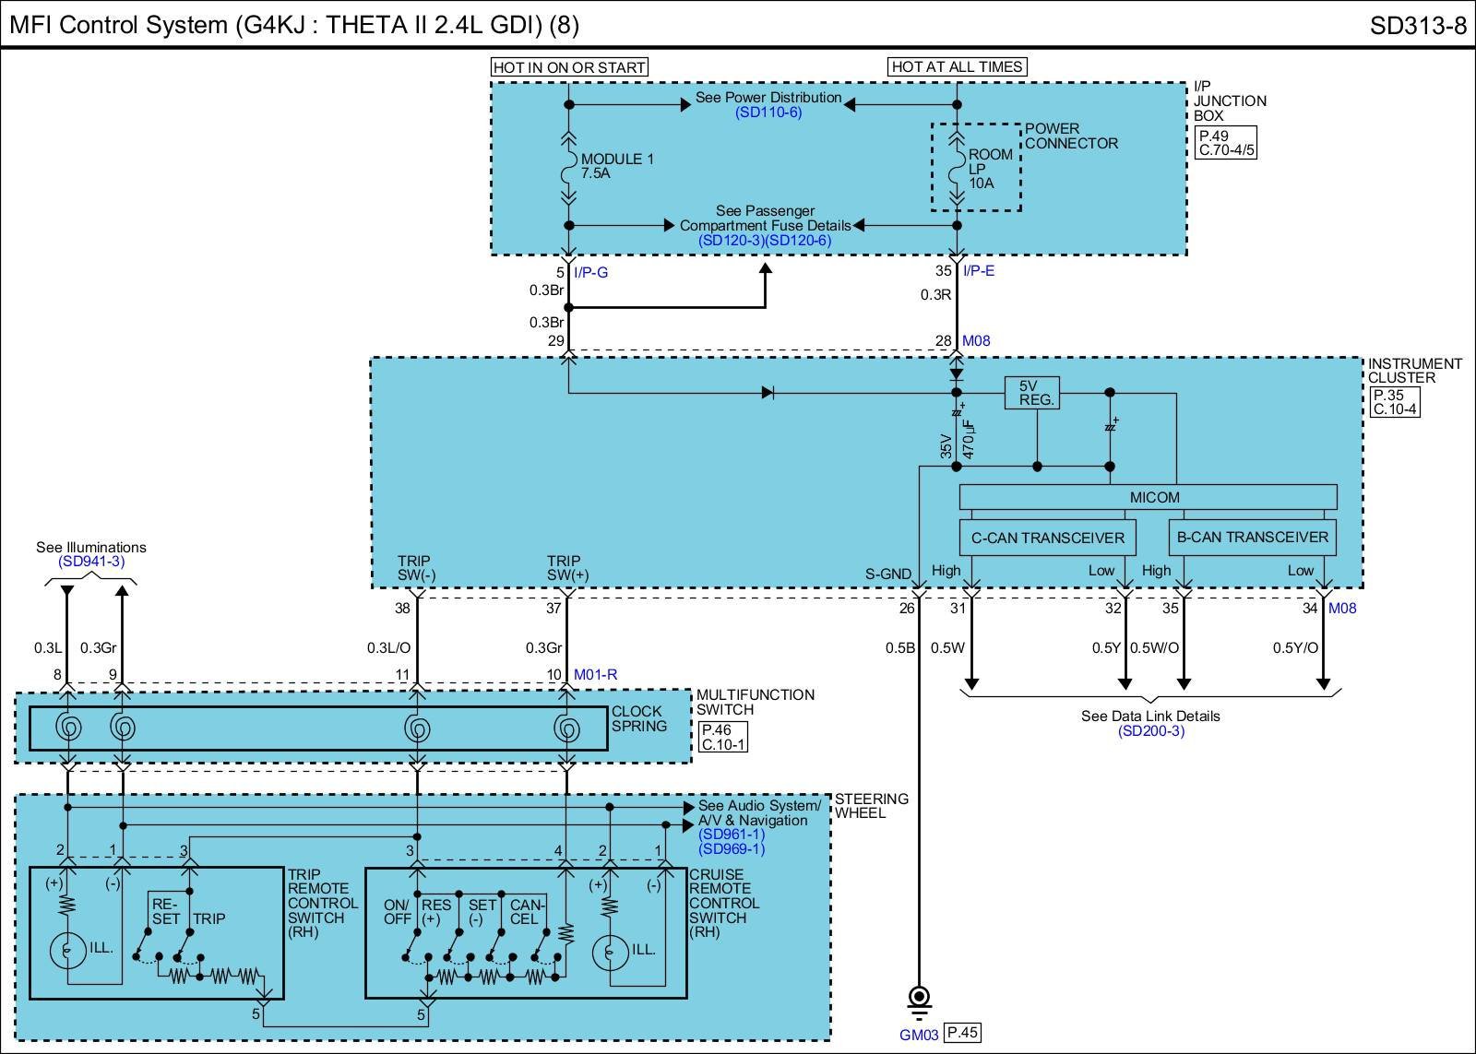Open the SD110-6 power distribution link
Screen dimensions: 1476x1054
(768, 113)
